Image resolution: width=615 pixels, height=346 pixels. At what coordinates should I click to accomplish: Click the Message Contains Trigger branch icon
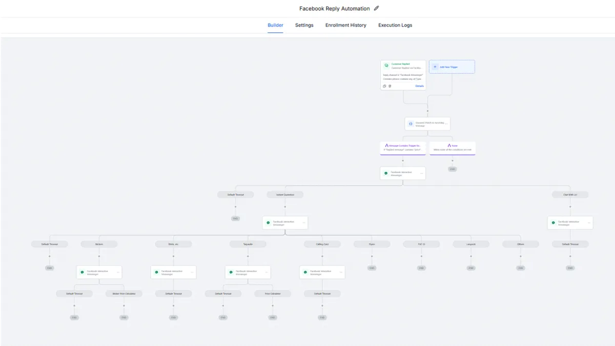386,145
